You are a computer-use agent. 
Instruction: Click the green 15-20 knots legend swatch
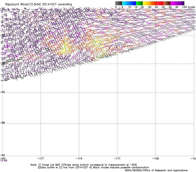click(139, 3)
